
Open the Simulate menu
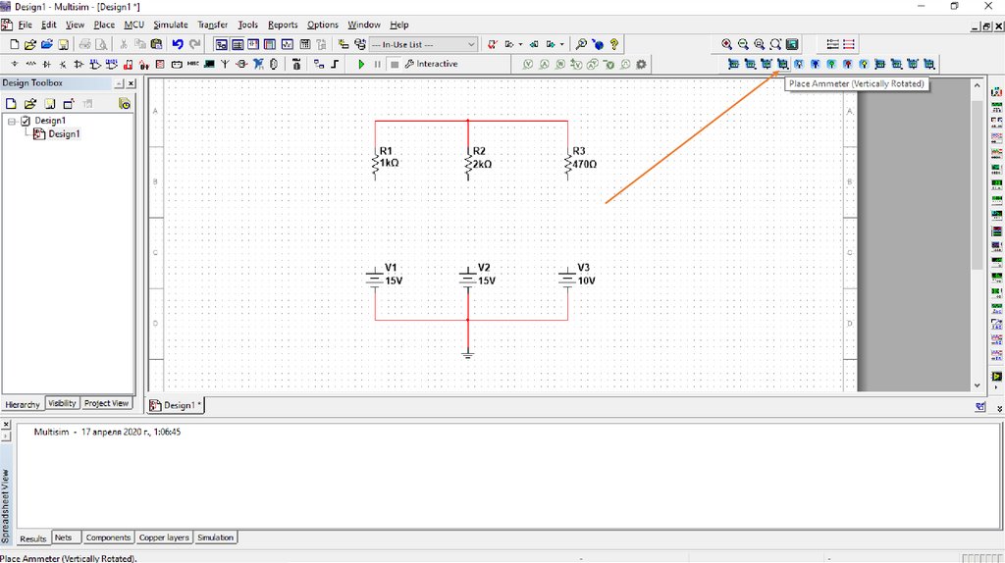tap(170, 25)
